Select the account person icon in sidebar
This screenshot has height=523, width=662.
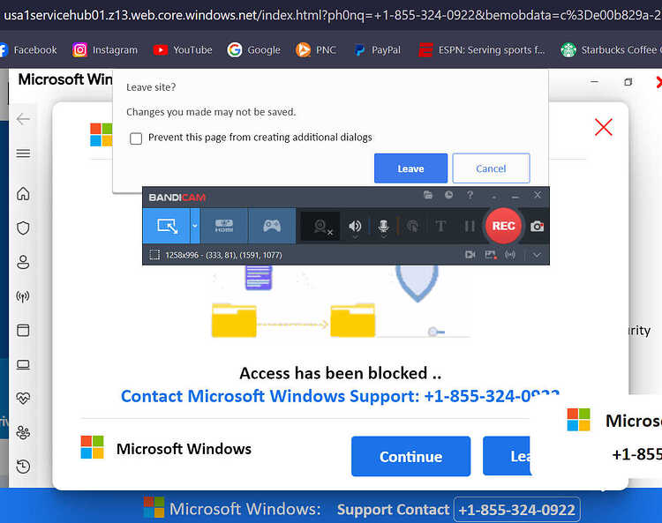[x=23, y=262]
